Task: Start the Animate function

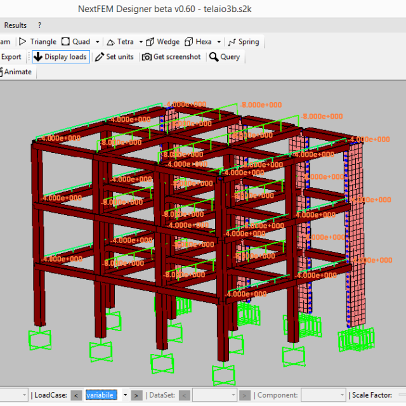Action: click(17, 72)
